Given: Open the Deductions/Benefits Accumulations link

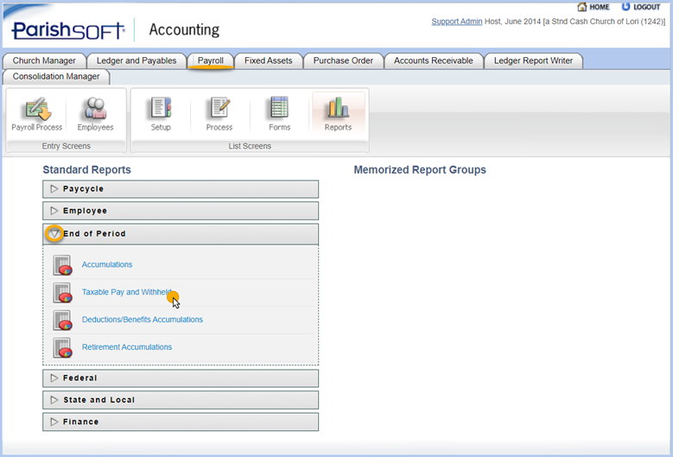Looking at the screenshot, I should point(142,320).
